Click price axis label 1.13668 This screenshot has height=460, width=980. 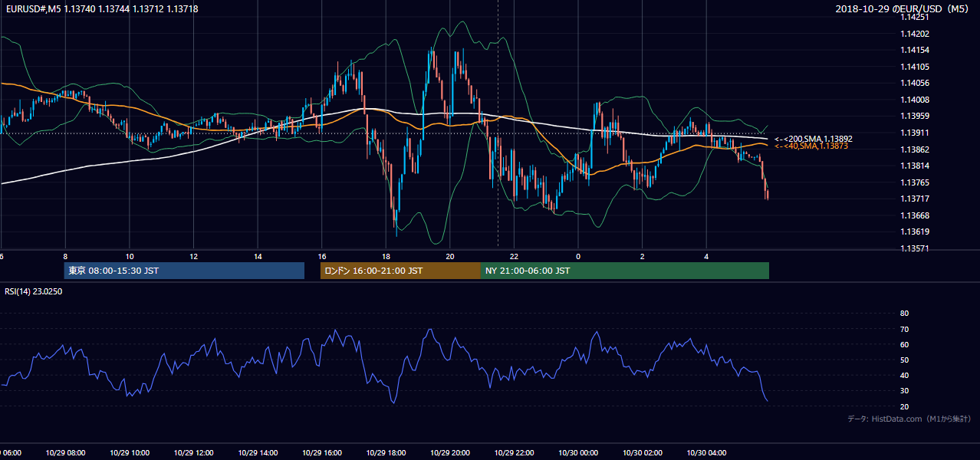click(x=914, y=215)
